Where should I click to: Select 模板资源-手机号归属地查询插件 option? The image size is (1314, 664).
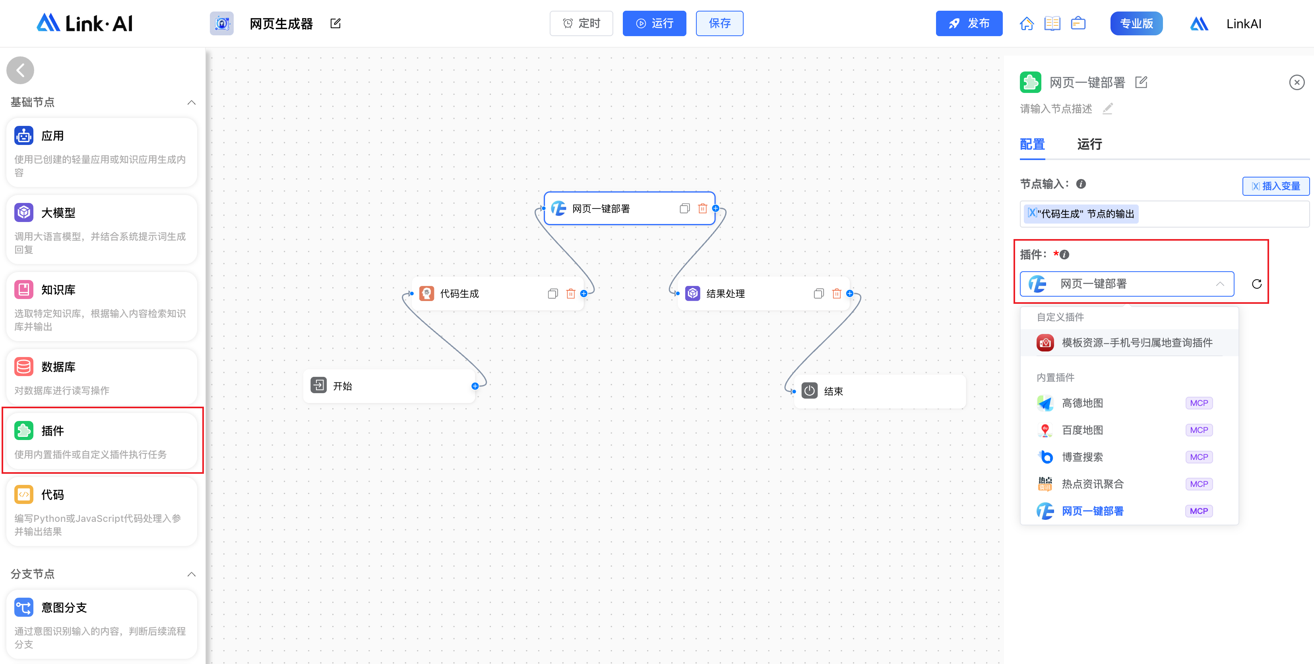pyautogui.click(x=1129, y=343)
